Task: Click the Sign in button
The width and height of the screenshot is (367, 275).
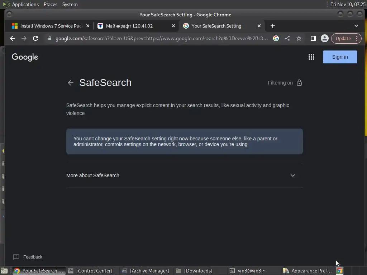Action: 340,57
